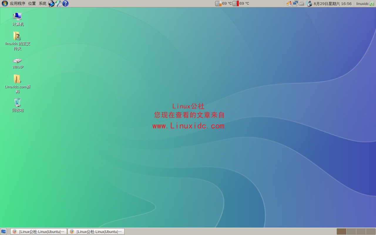Open the keyboard indicator in the tray
376x235 pixels.
pyautogui.click(x=302, y=4)
